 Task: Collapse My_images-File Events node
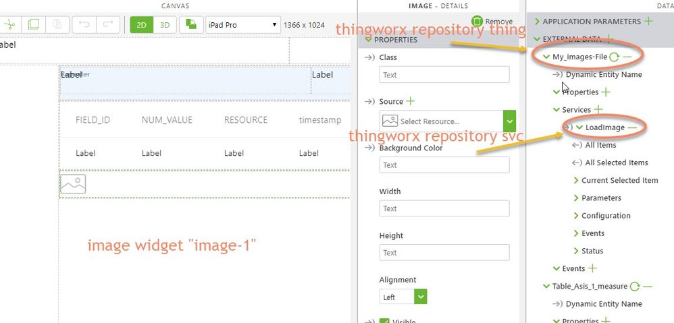(556, 268)
